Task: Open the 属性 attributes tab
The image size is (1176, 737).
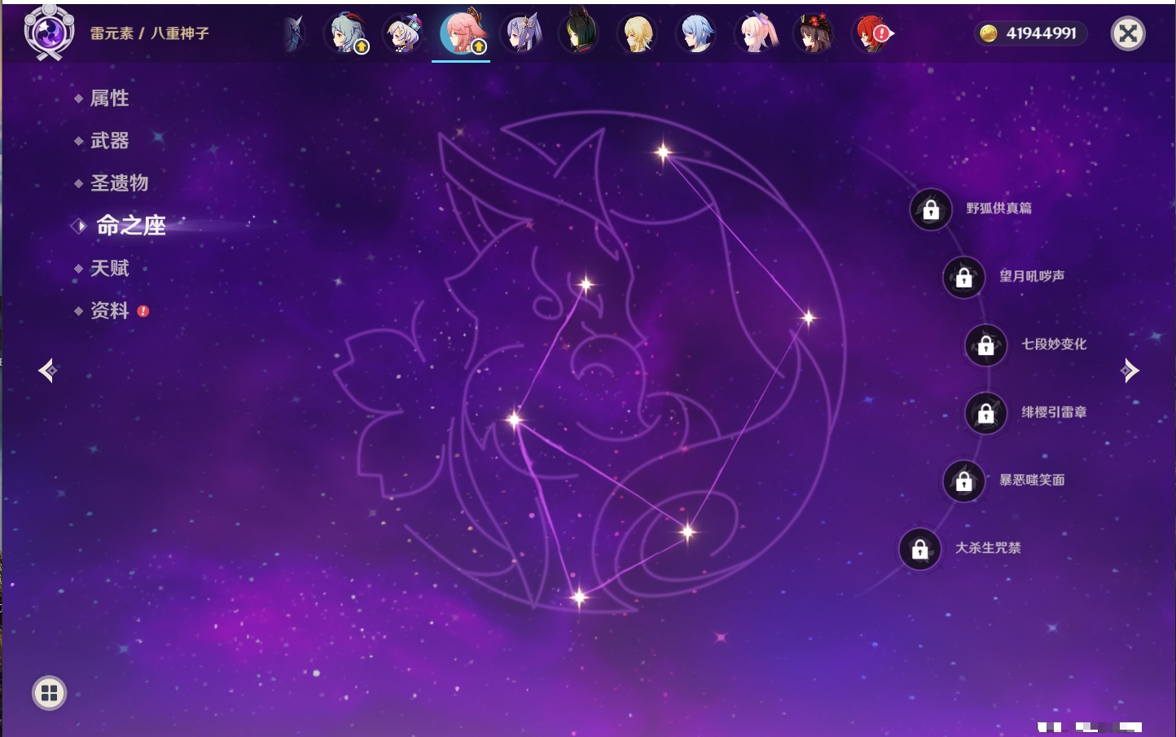Action: [109, 99]
